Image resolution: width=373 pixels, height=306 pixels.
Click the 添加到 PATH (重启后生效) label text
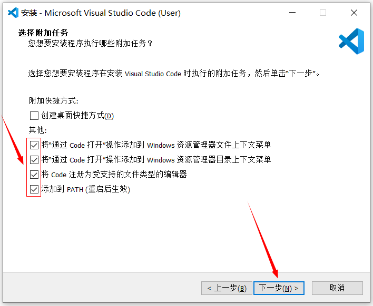[85, 189]
